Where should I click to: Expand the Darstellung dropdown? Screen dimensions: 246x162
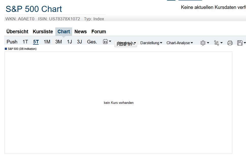coord(151,43)
